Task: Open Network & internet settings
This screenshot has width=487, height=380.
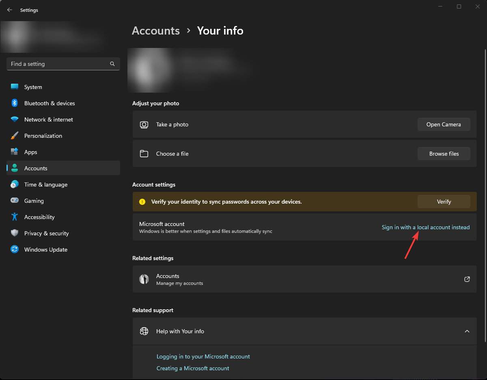Action: point(48,119)
